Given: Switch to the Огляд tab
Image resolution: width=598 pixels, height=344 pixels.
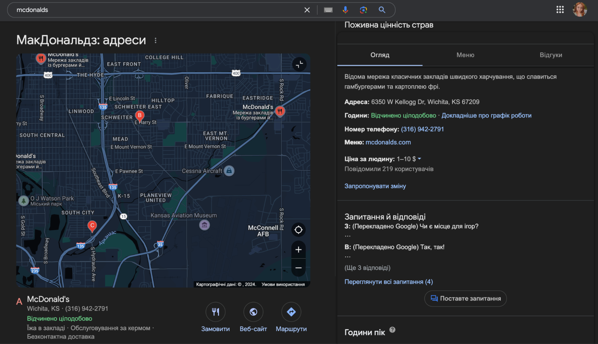Looking at the screenshot, I should point(380,55).
